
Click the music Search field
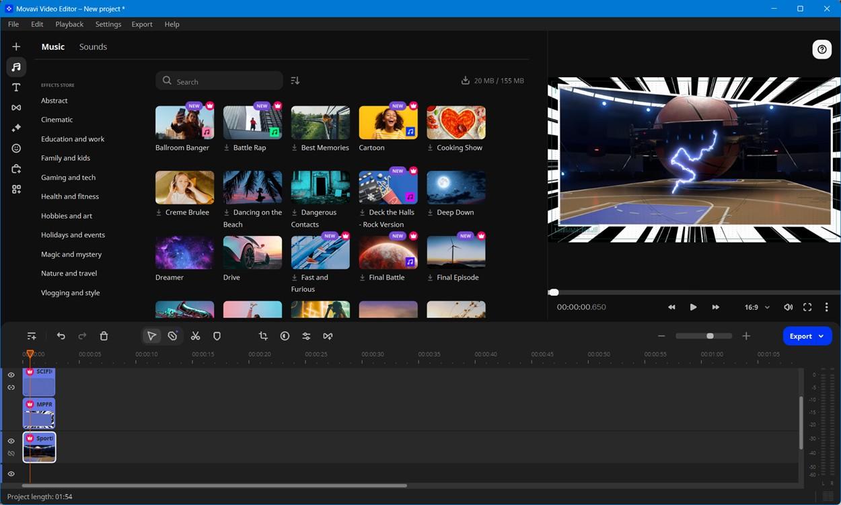(x=219, y=81)
